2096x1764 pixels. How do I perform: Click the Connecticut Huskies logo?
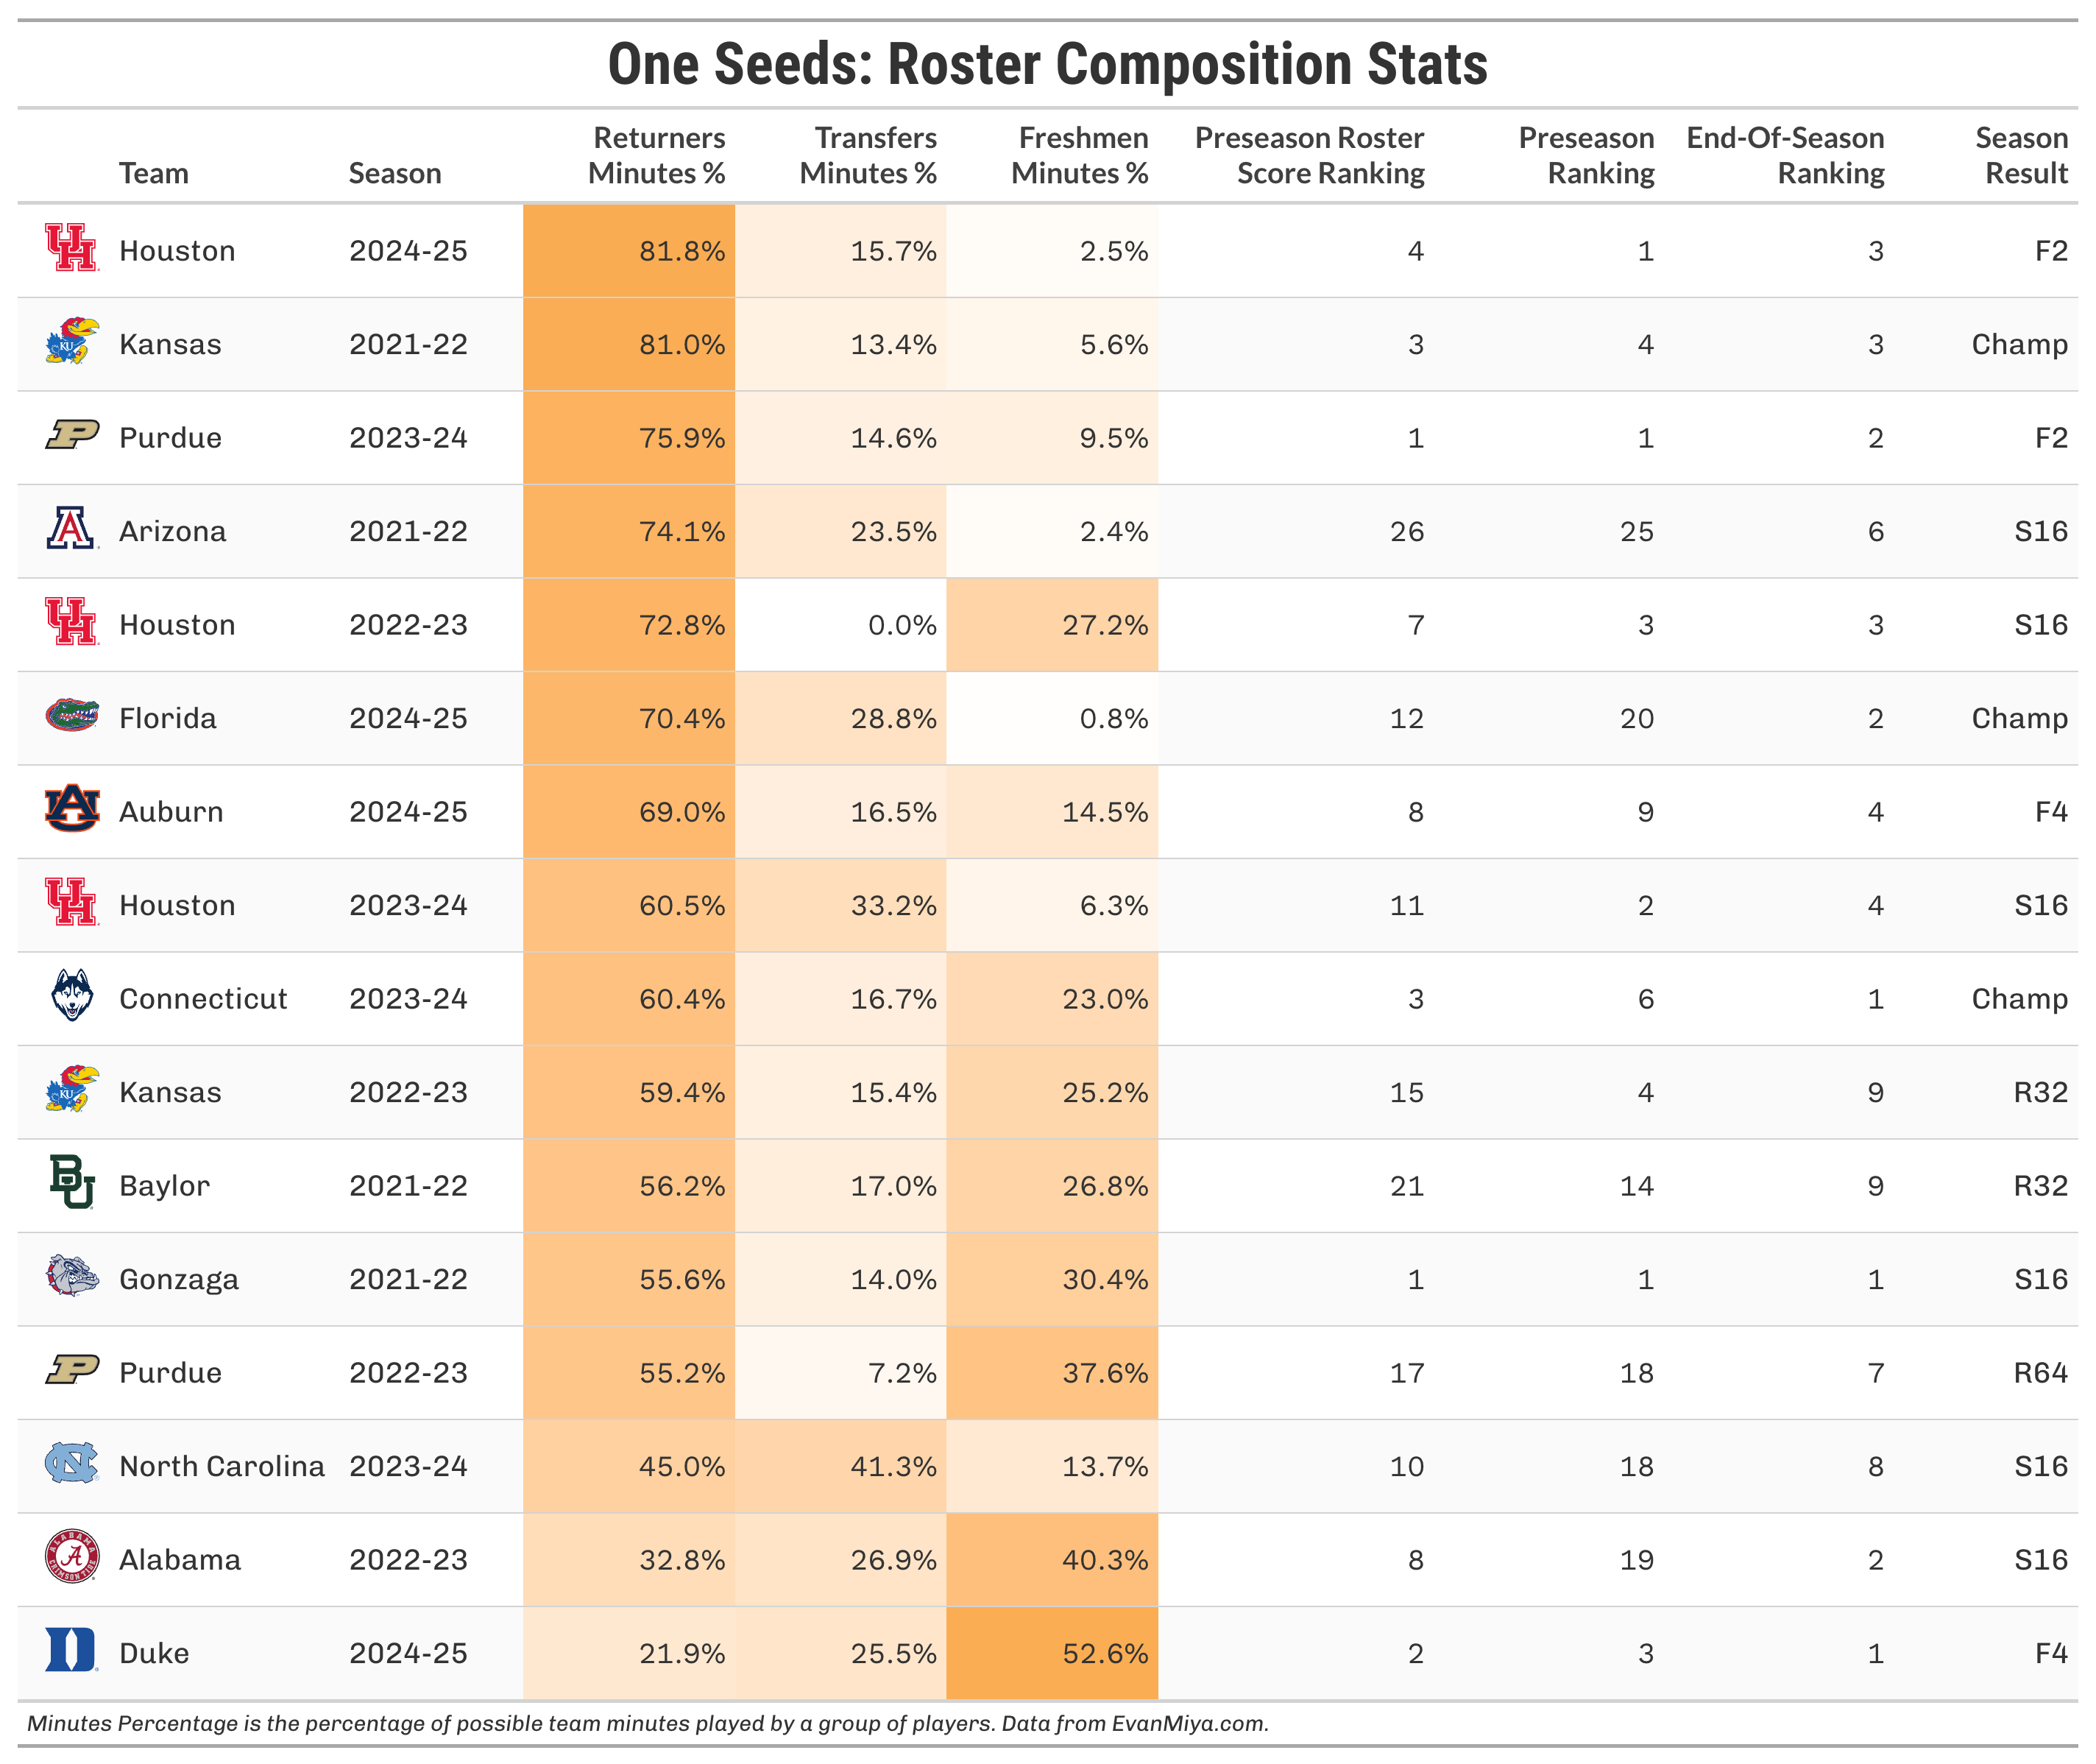point(72,996)
